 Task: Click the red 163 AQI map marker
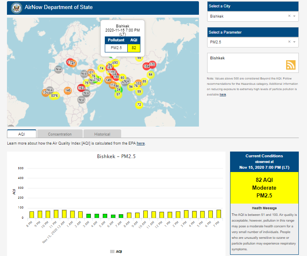click(x=81, y=88)
